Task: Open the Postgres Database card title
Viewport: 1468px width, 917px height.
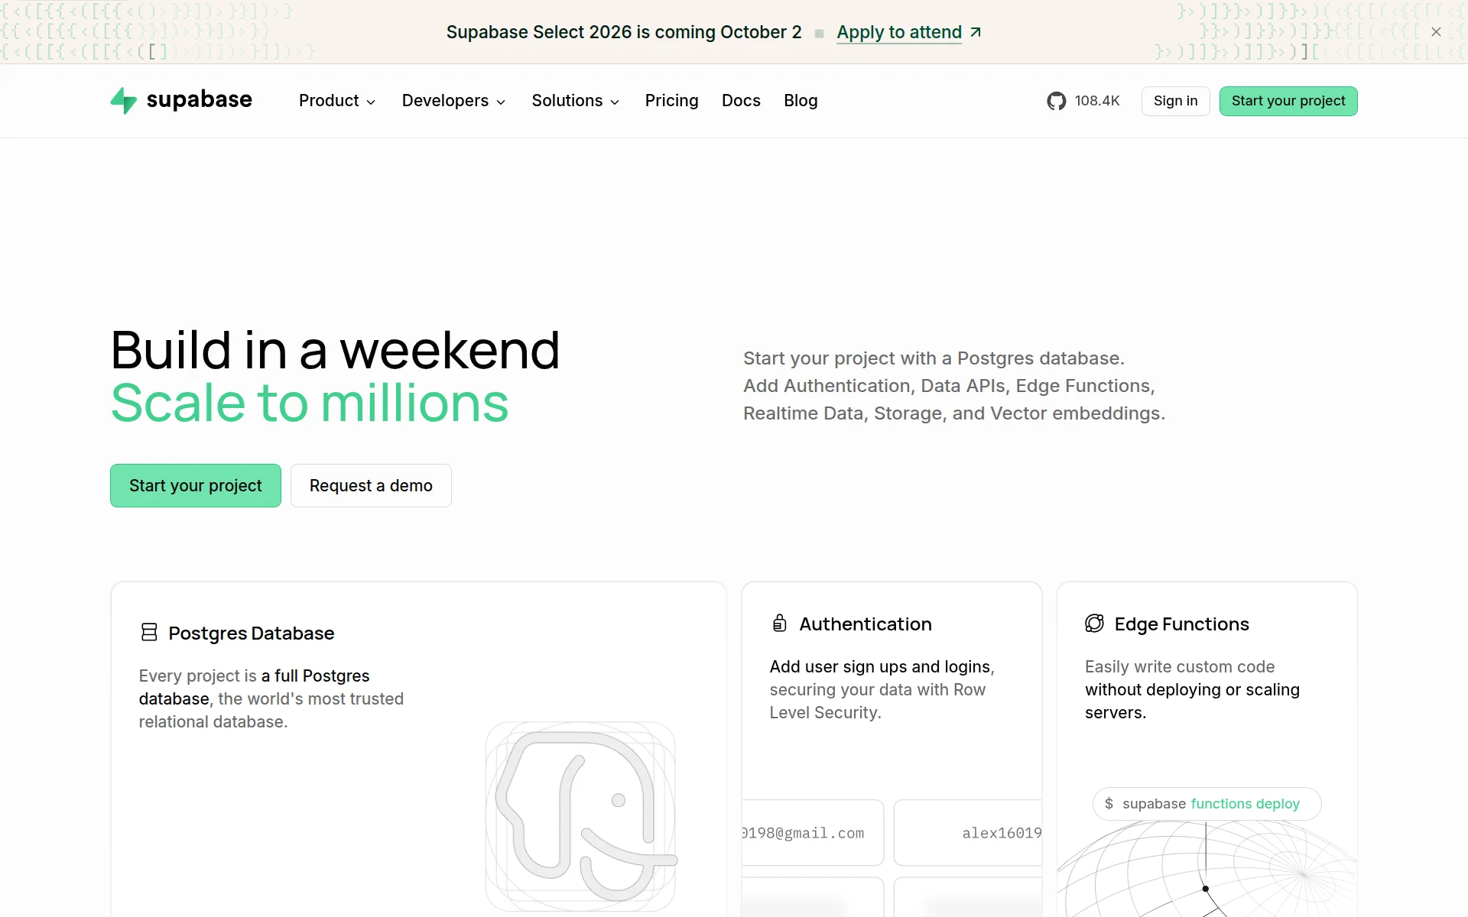Action: click(x=252, y=633)
